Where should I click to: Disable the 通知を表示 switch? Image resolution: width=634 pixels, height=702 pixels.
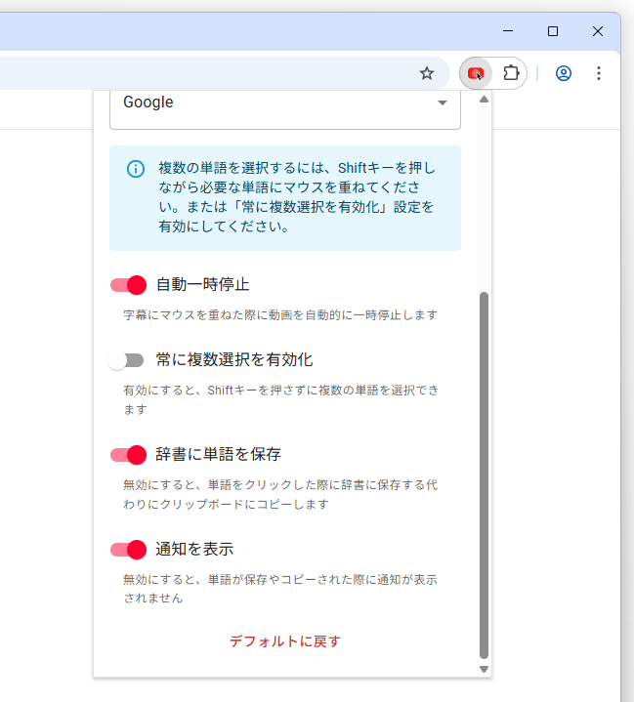tap(129, 550)
